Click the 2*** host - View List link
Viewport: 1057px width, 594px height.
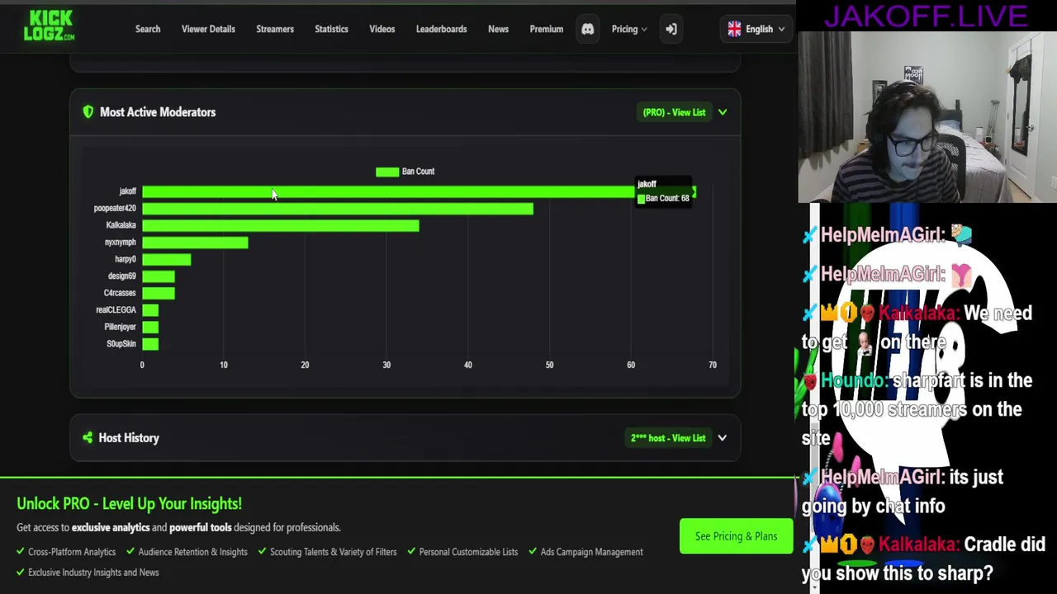pos(668,438)
